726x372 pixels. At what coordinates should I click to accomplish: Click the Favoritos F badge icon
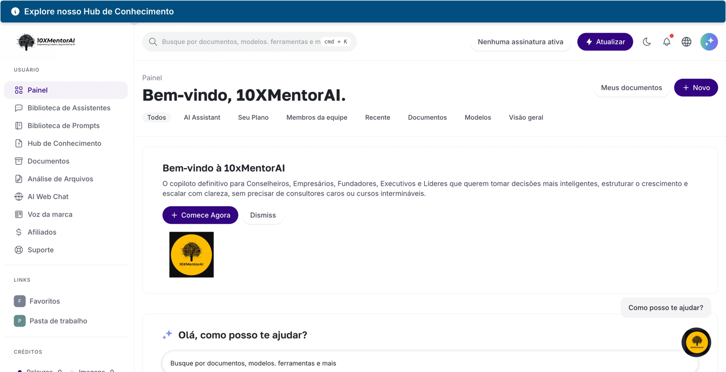click(20, 301)
